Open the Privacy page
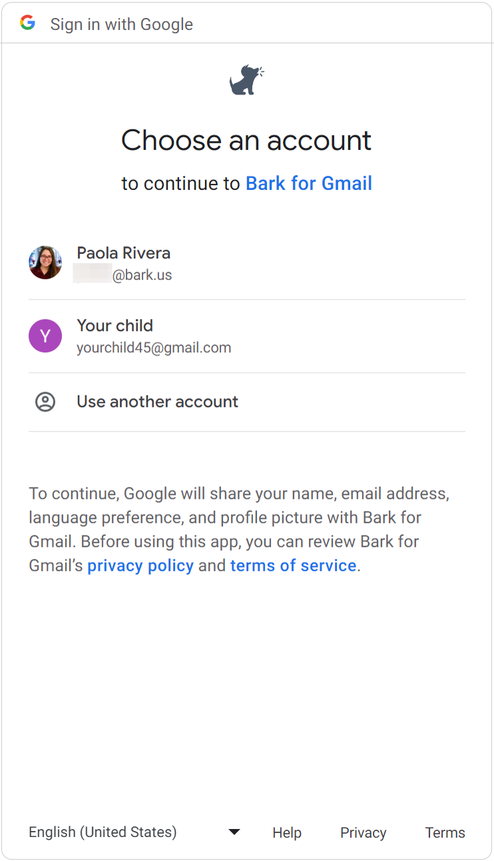 coord(363,832)
